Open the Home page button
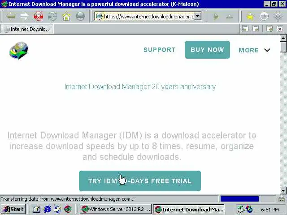The height and width of the screenshot is (215, 287). click(66, 17)
